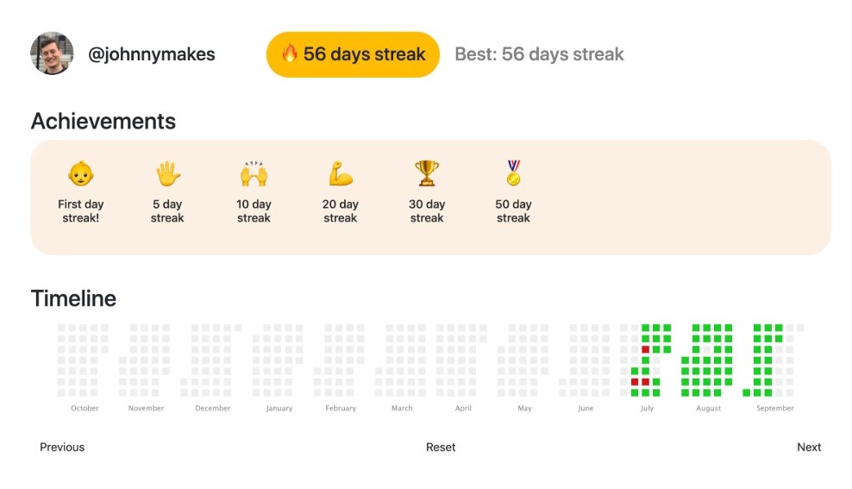Select the August month label
This screenshot has height=489, width=852.
point(708,408)
